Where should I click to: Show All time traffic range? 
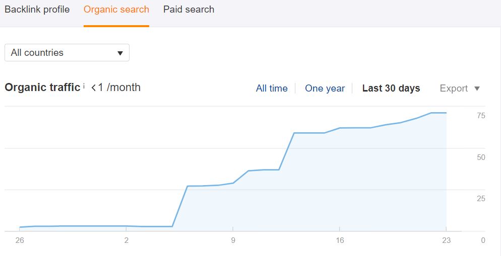pyautogui.click(x=272, y=89)
